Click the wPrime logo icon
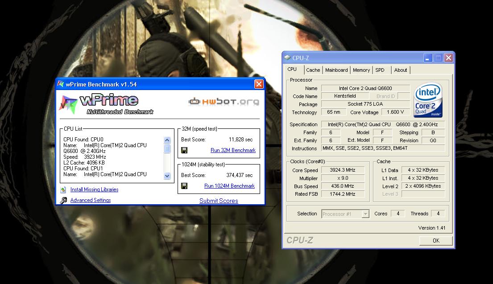The image size is (493, 284). tap(68, 104)
